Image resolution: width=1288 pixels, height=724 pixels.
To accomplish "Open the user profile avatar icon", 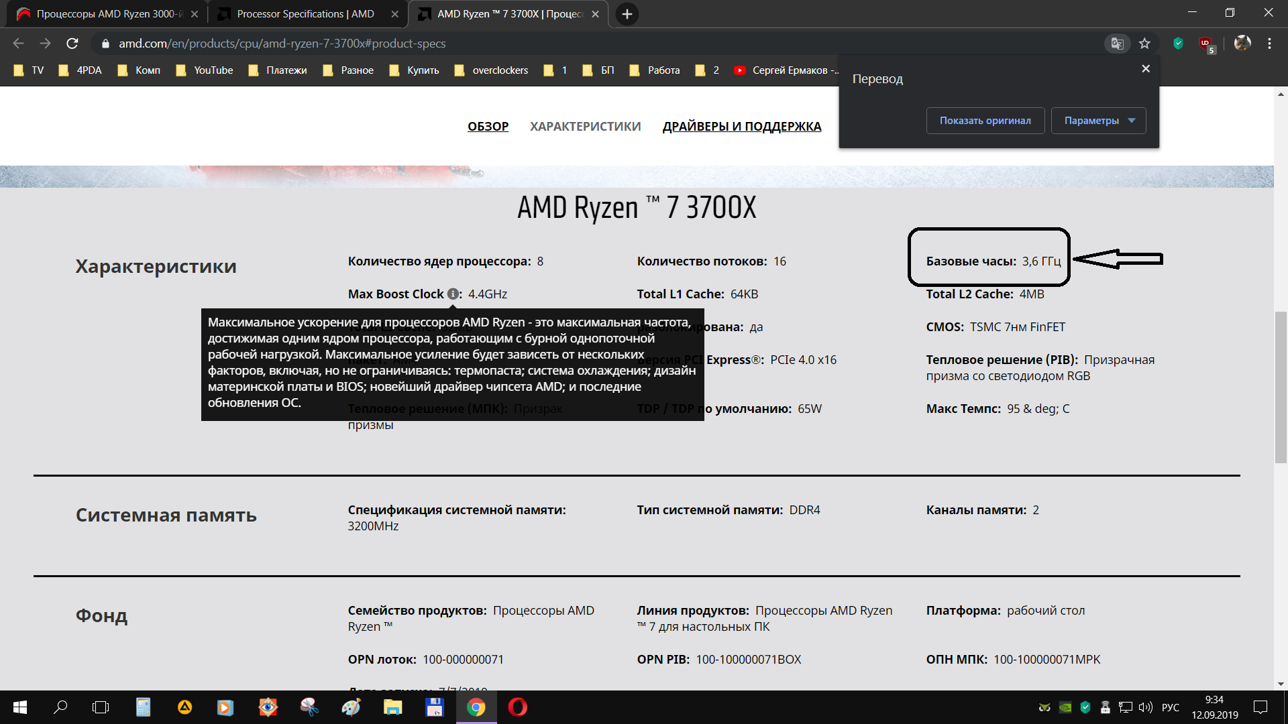I will click(x=1242, y=44).
